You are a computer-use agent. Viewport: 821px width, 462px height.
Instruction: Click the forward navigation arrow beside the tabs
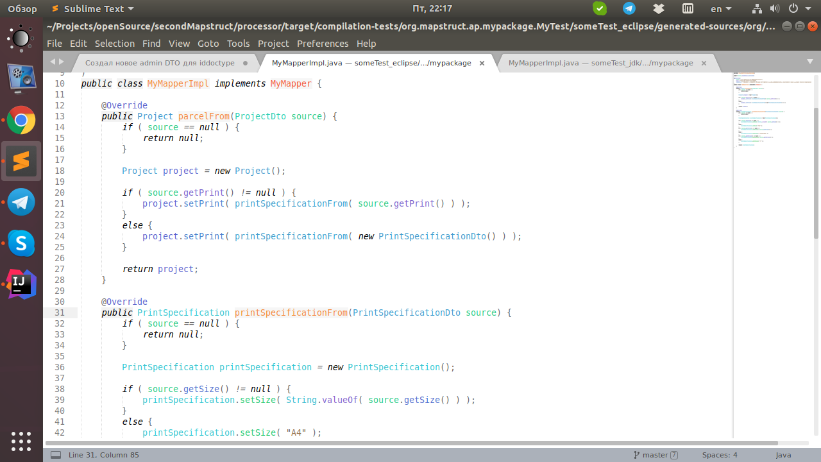(61, 62)
